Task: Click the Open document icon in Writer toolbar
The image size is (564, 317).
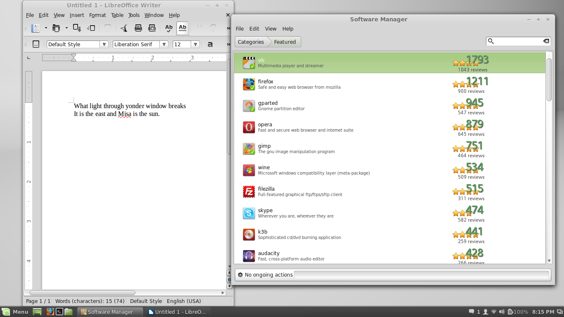Action: (x=57, y=28)
